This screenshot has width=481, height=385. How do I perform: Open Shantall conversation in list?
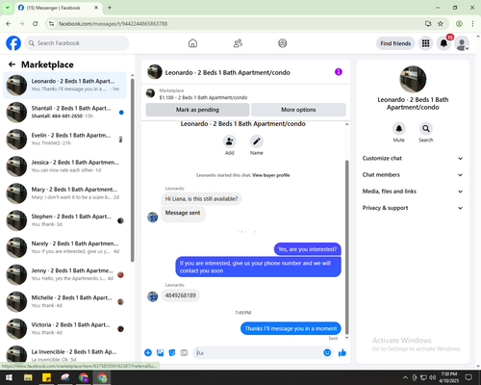point(65,113)
